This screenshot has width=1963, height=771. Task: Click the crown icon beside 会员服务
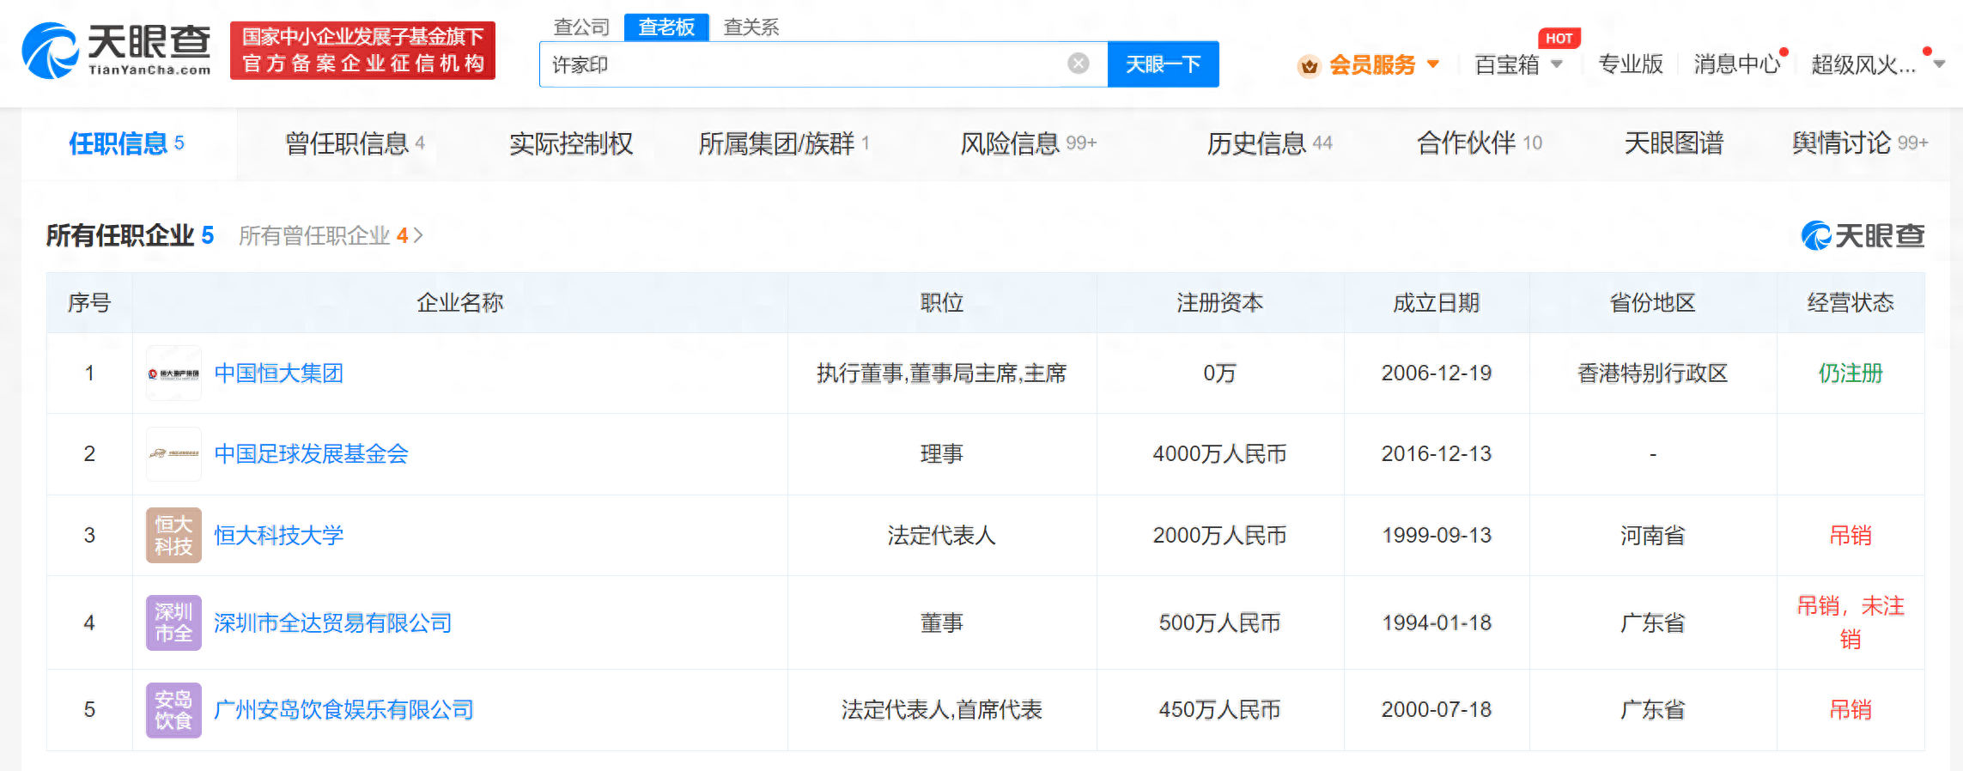tap(1309, 65)
